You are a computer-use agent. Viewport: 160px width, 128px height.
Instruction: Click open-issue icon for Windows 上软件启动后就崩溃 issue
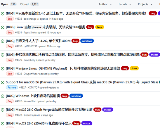(x=3, y=96)
